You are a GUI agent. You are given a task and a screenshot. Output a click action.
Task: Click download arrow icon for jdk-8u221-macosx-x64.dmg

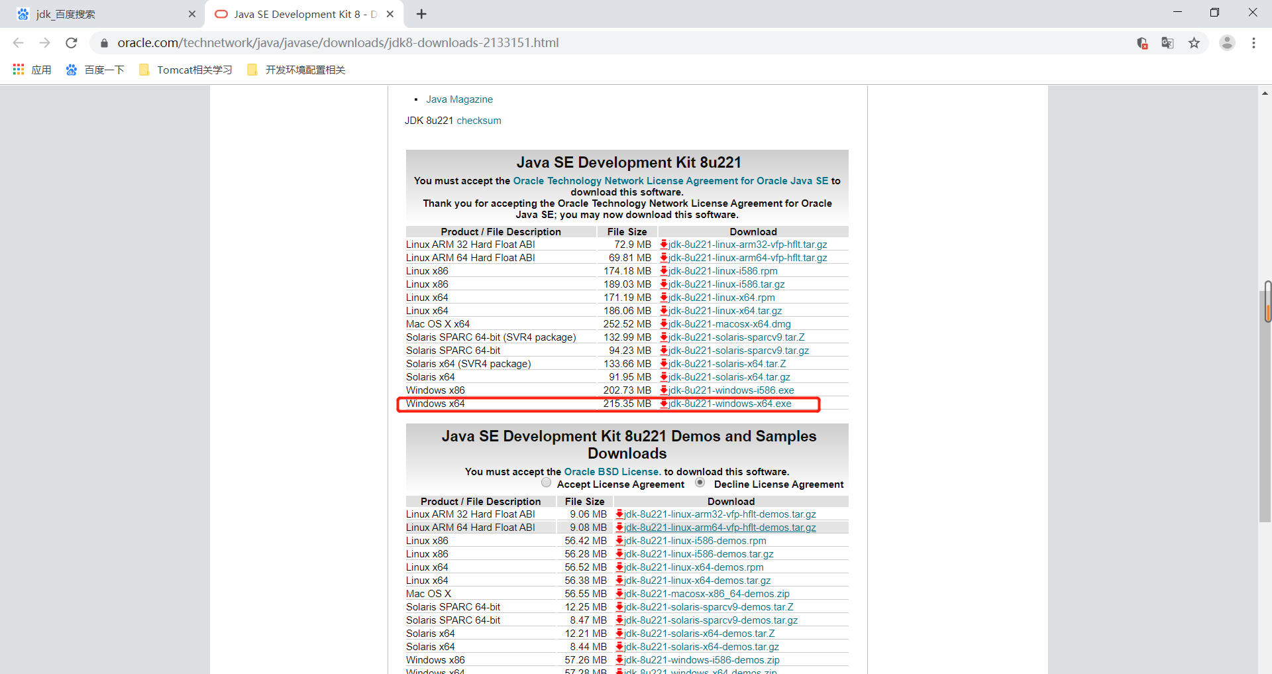click(x=664, y=324)
